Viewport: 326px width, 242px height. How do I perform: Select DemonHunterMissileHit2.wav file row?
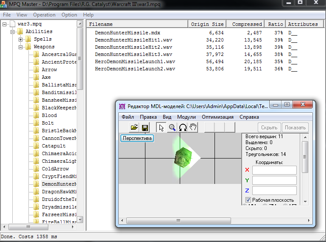tap(134, 47)
